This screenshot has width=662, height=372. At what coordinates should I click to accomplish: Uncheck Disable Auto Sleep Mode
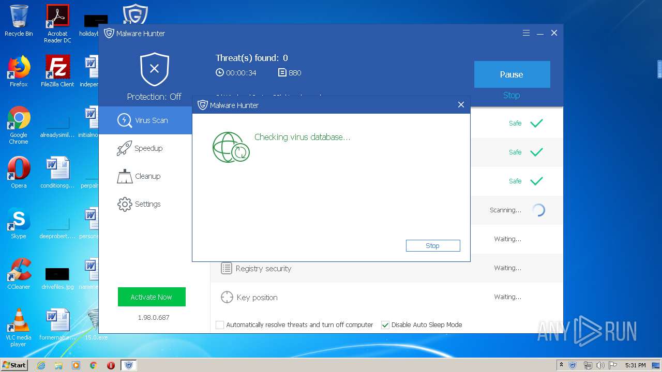click(x=385, y=325)
